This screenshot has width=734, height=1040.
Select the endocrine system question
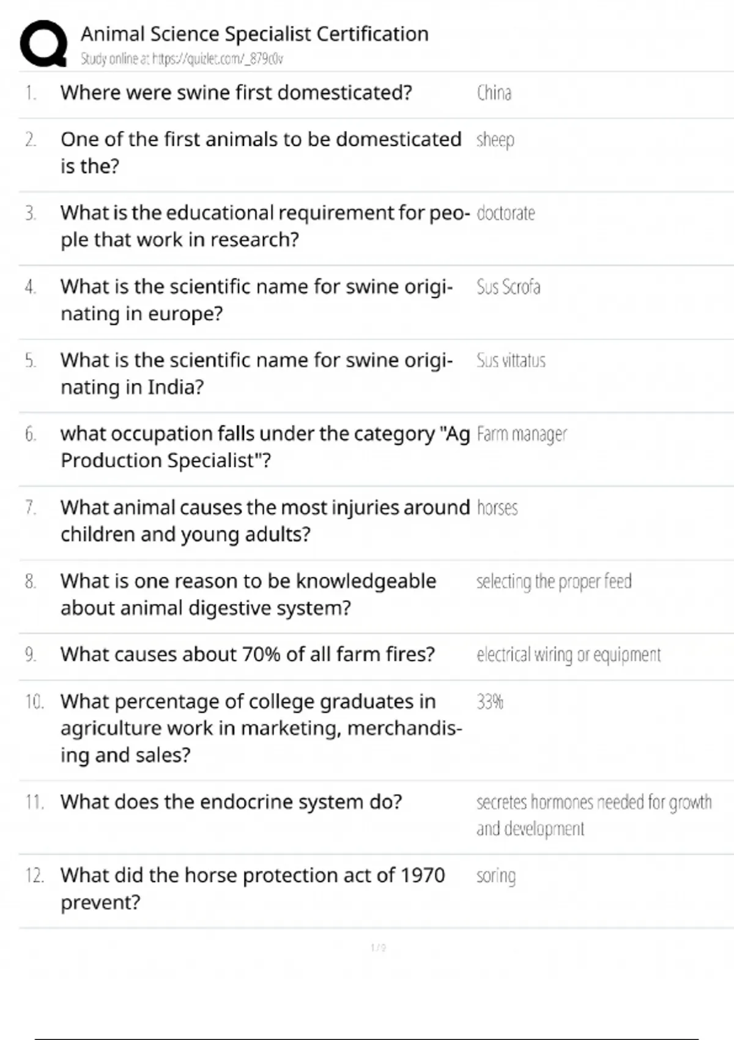pos(231,802)
